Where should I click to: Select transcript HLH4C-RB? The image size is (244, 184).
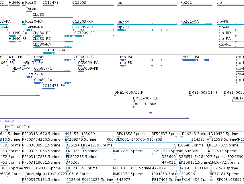click(x=18, y=39)
